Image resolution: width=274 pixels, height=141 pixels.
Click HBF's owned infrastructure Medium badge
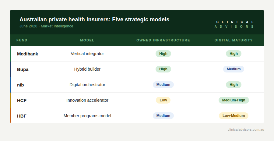coord(163,116)
